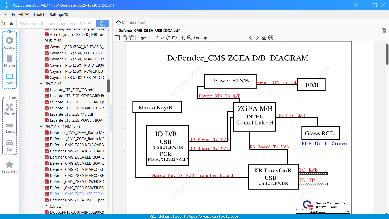Open the Settings(S) menu
The width and height of the screenshot is (389, 219).
click(59, 15)
